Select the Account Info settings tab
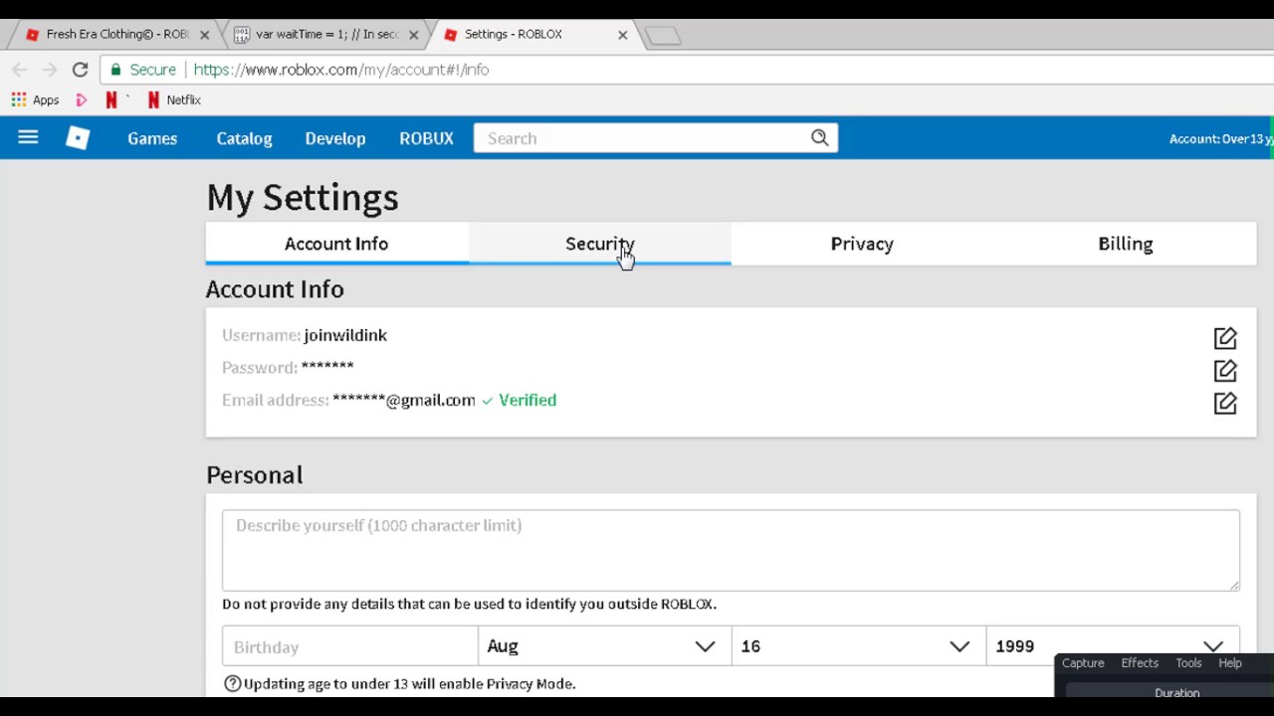Image resolution: width=1274 pixels, height=716 pixels. 336,244
